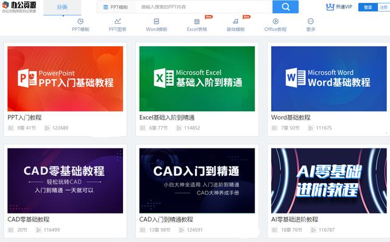The image size is (390, 242).
Task: Click play count icon beside 116499
Action: pyautogui.click(x=38, y=230)
